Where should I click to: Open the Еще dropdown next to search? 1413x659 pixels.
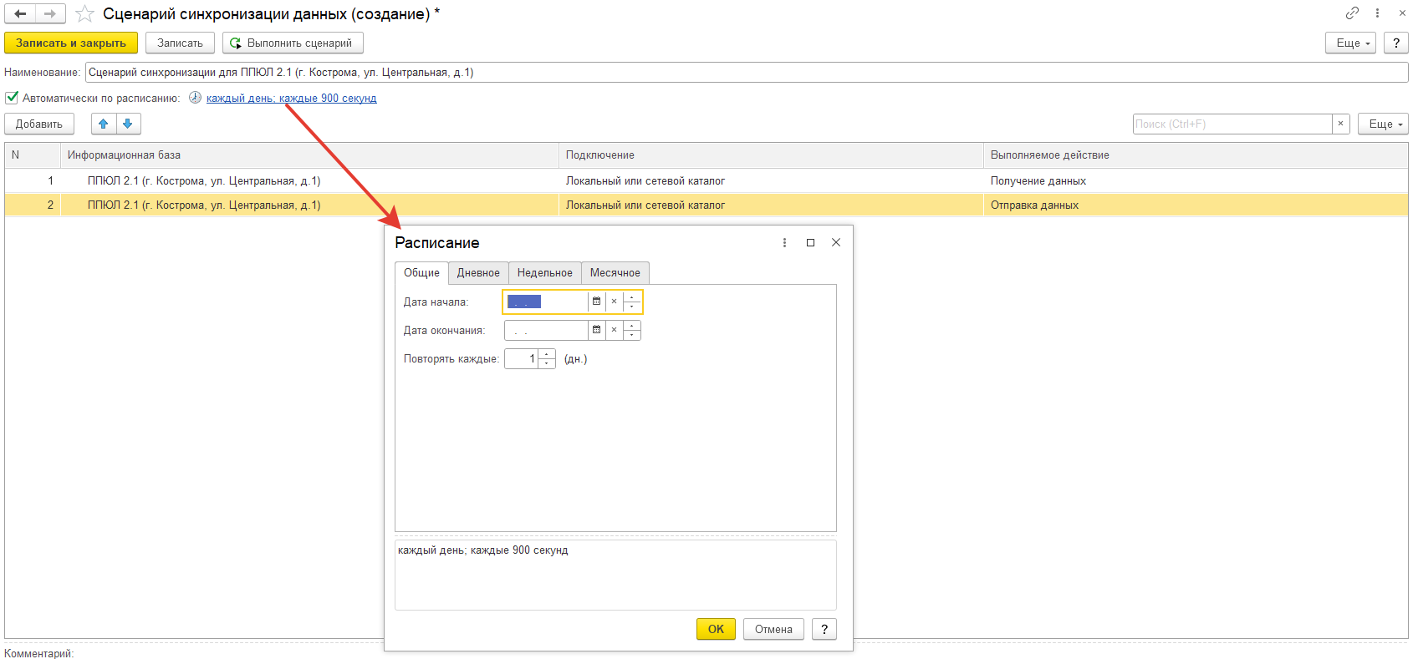(1383, 124)
